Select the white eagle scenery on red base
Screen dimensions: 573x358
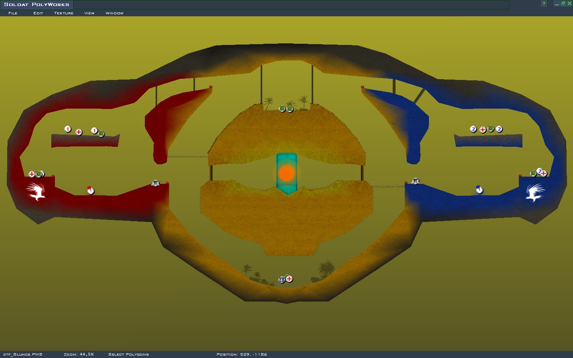(x=36, y=192)
